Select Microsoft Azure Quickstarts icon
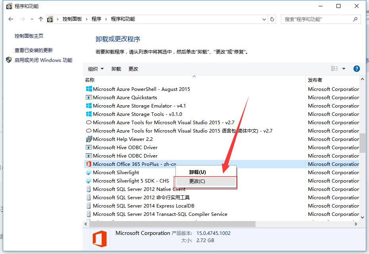369x254 pixels. (x=89, y=97)
